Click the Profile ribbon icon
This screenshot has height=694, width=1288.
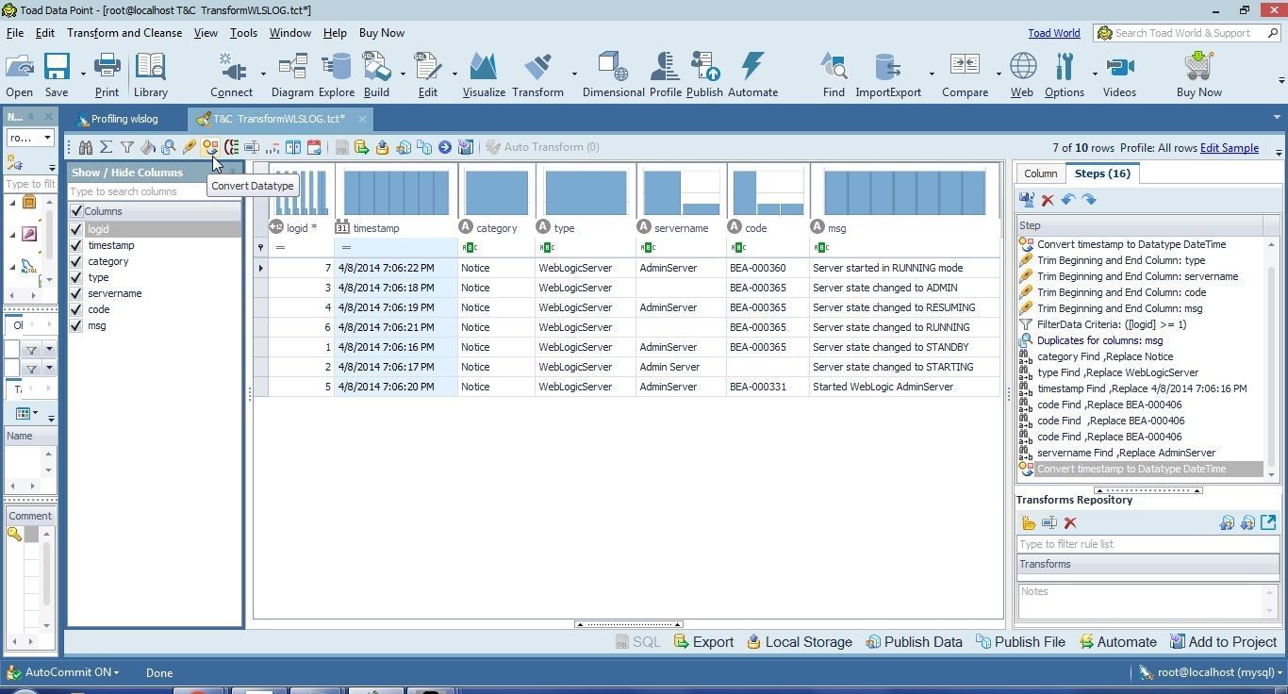coord(665,74)
